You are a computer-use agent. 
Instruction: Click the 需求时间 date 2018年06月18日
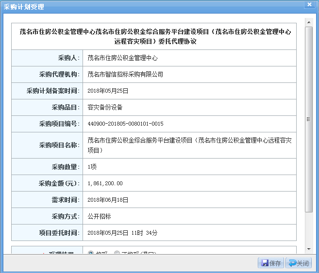(108, 200)
